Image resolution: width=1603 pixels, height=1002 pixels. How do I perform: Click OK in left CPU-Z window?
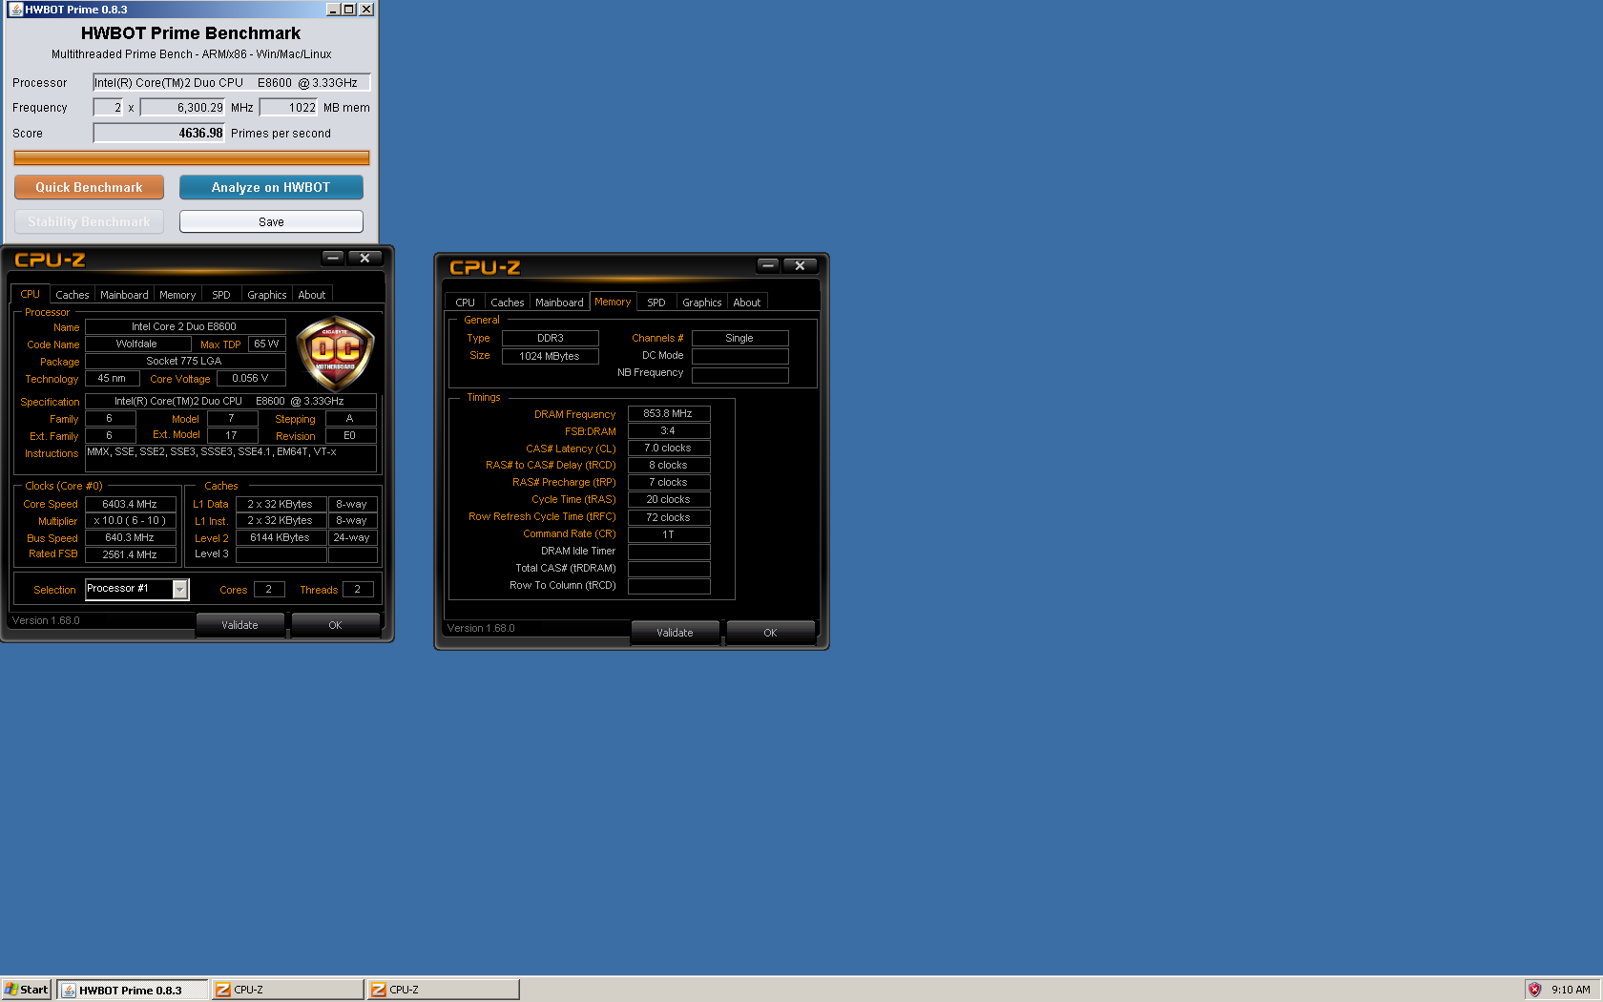[335, 625]
